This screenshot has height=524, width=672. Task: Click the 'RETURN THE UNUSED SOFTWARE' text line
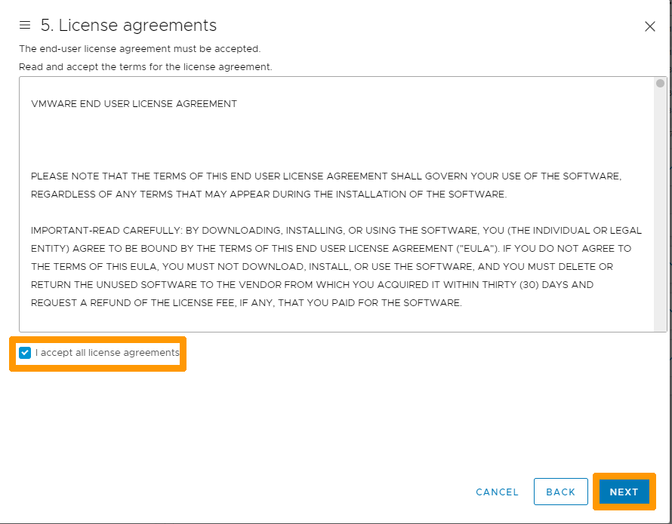pyautogui.click(x=312, y=285)
